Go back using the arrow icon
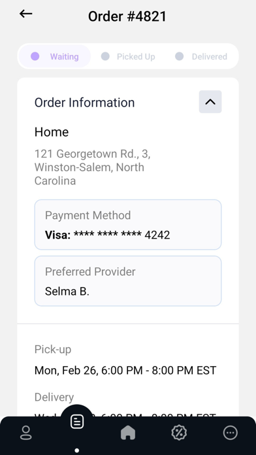Screen dimensions: 256x455 click(26, 14)
